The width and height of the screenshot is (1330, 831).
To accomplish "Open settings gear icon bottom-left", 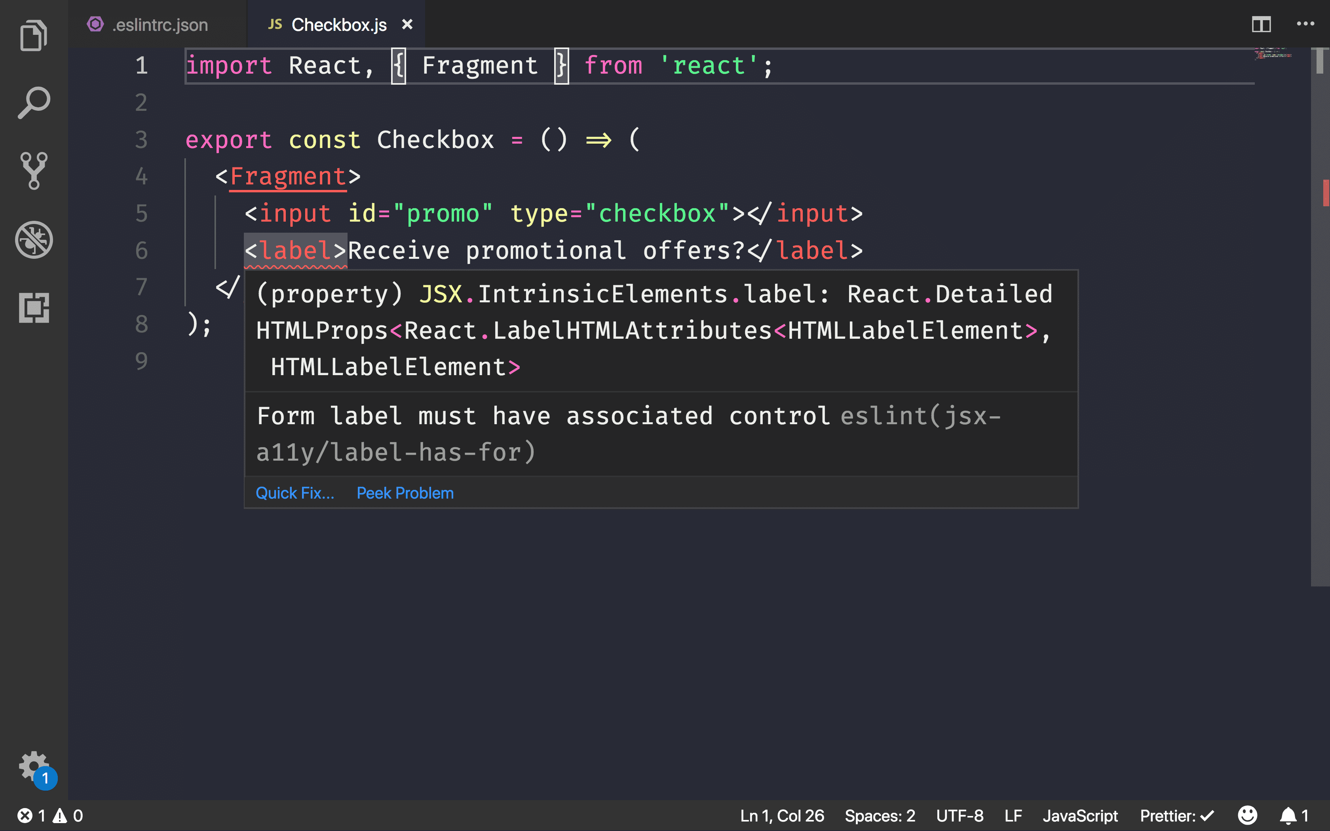I will 34,766.
